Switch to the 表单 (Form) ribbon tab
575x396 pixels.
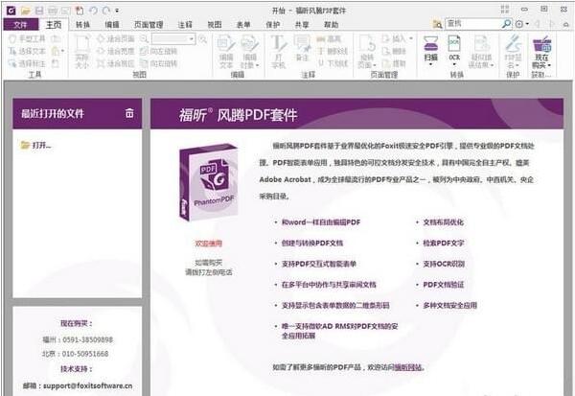tap(243, 25)
